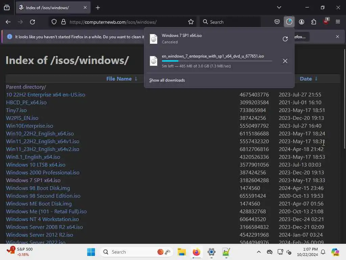Download W2PIS_EN.iso
The image size is (346, 260).
(22, 118)
